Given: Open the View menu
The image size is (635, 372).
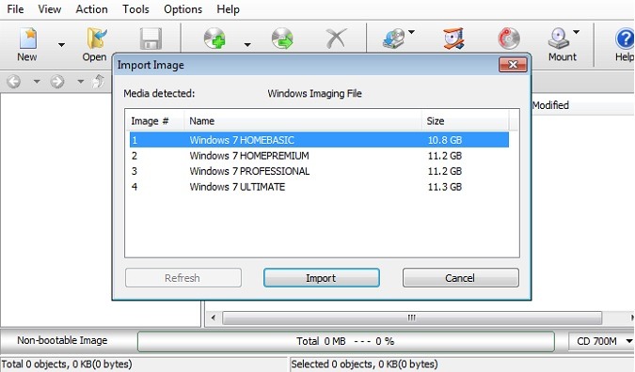Looking at the screenshot, I should coord(50,8).
